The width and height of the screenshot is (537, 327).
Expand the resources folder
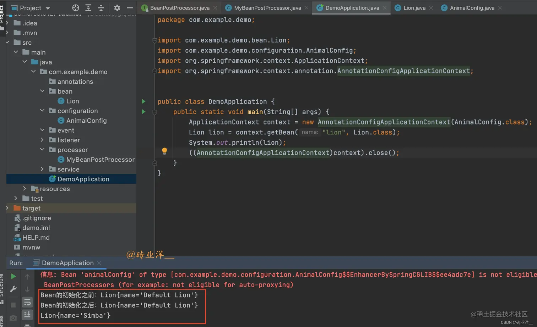25,189
